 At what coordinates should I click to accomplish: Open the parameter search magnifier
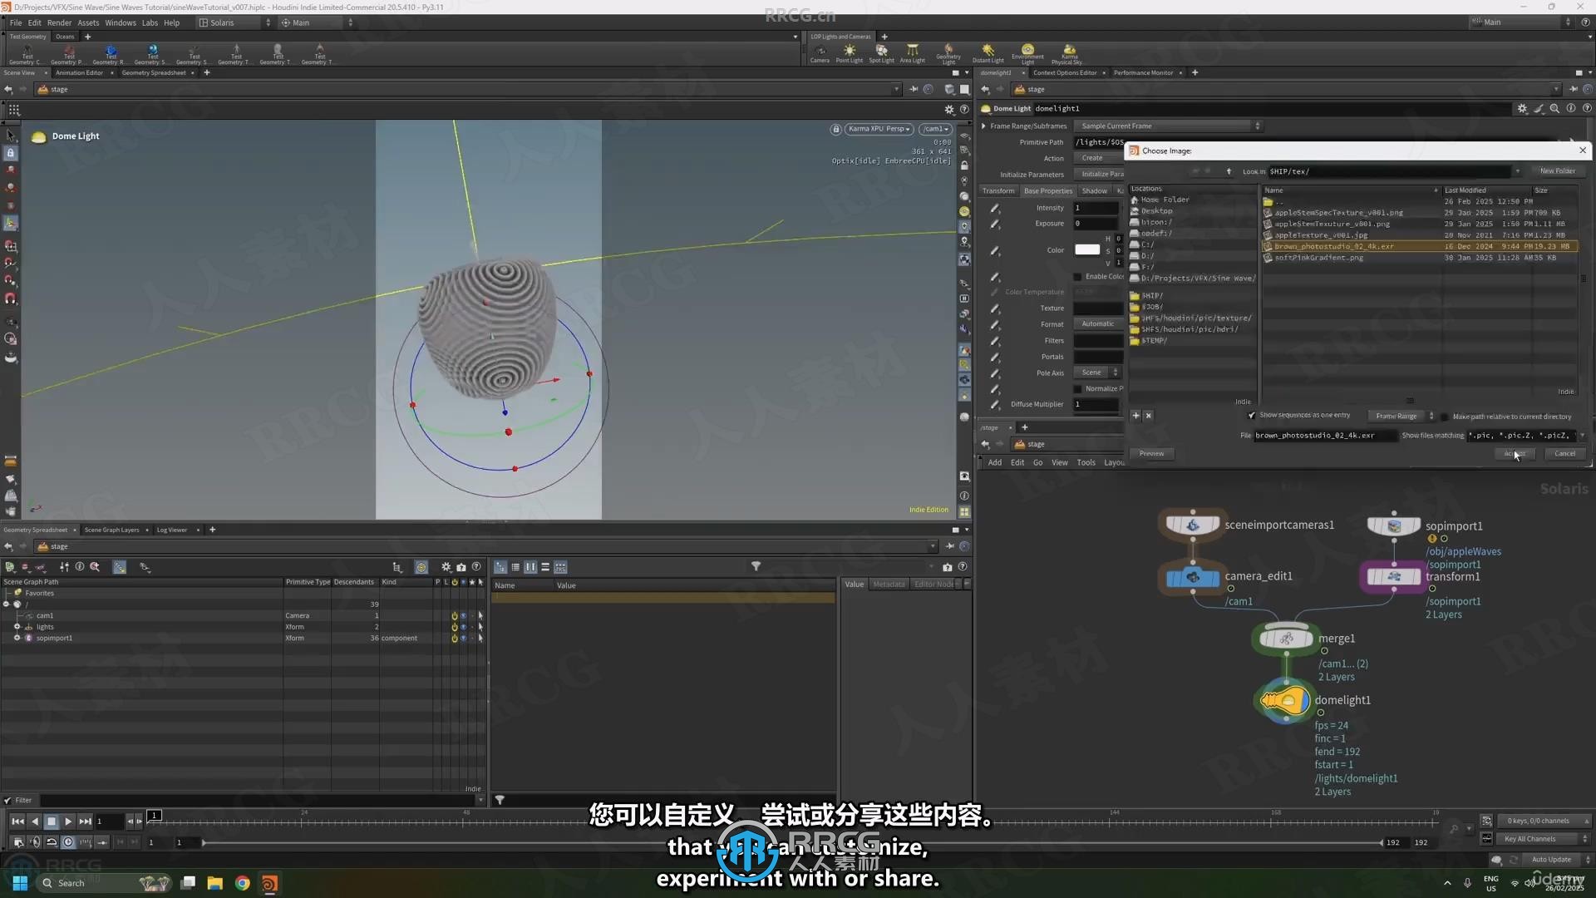(x=1554, y=108)
